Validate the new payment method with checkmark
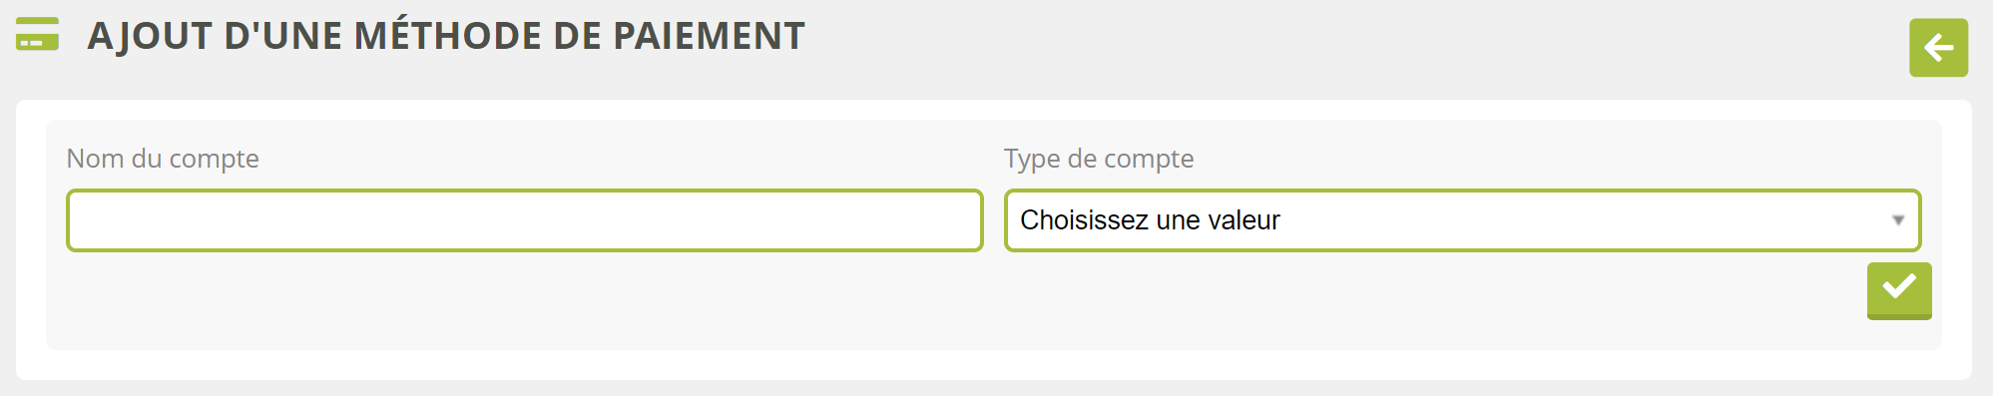The height and width of the screenshot is (396, 1993). (1899, 290)
